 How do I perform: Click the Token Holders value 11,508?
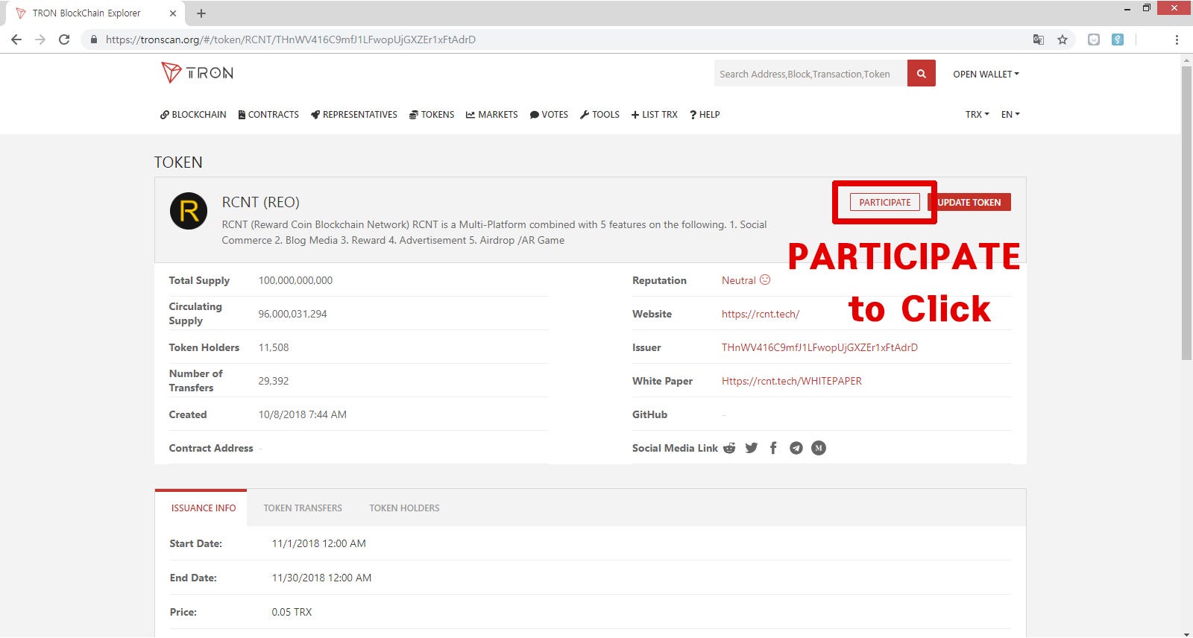[x=273, y=347]
